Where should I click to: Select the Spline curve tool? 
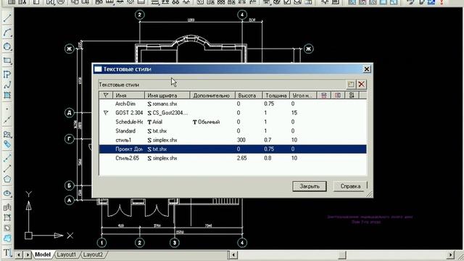[x=7, y=86]
